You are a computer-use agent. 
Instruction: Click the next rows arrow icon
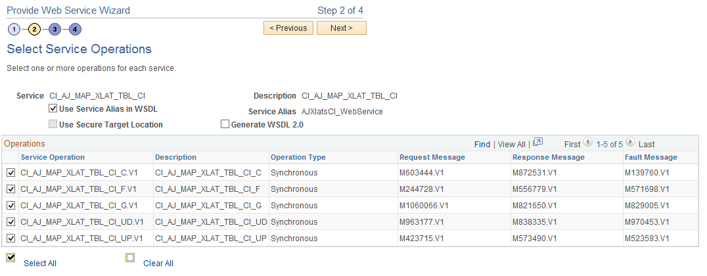630,143
